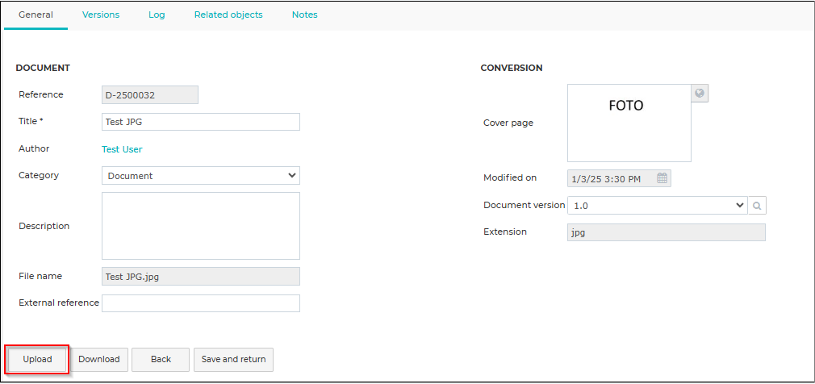Click the magnifier icon next to Document version
The width and height of the screenshot is (815, 384).
(x=757, y=205)
